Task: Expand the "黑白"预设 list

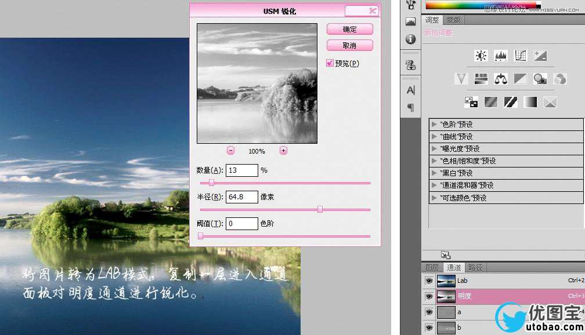Action: point(434,173)
